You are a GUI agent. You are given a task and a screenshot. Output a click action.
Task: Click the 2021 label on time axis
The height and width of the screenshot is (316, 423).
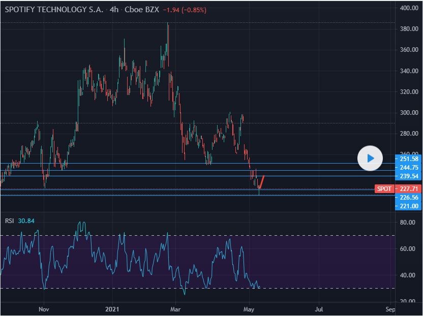pos(111,309)
